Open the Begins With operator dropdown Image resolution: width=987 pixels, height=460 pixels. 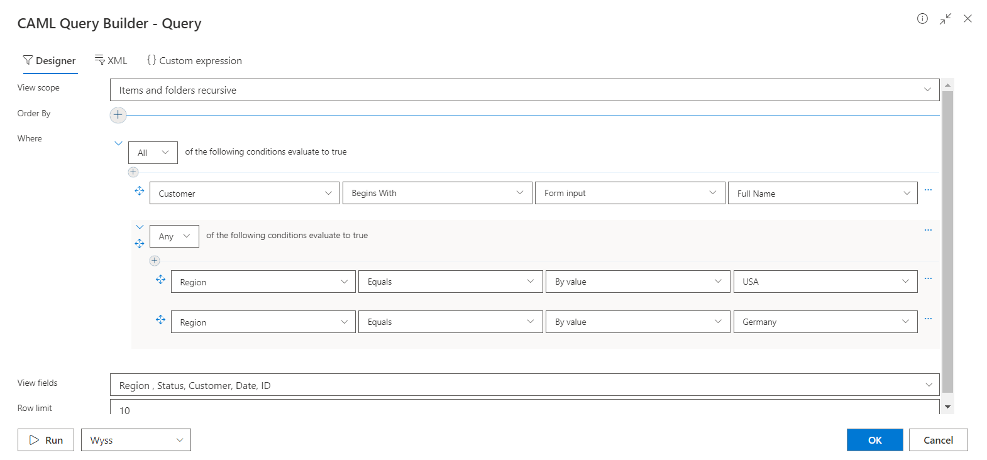pyautogui.click(x=437, y=193)
